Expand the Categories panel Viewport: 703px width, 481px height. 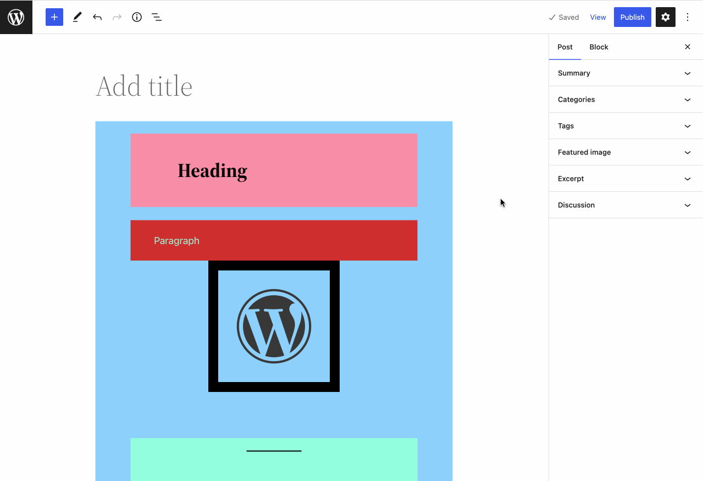click(626, 99)
